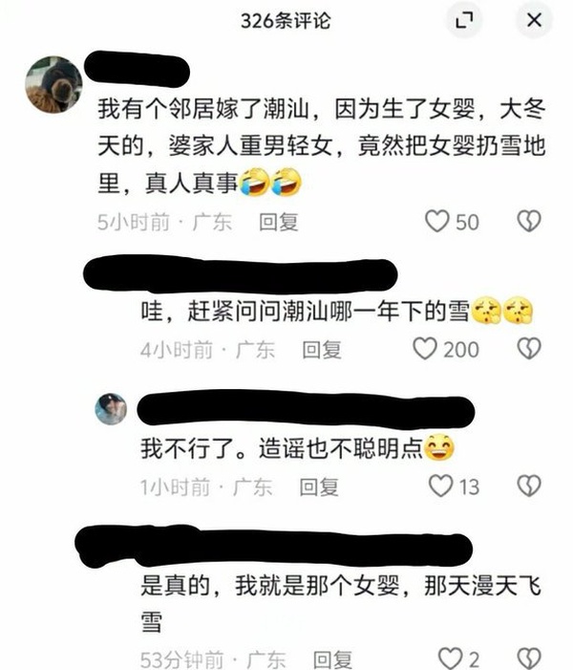The height and width of the screenshot is (670, 573).
Task: Dislike the comment with 50 likes
Action: click(x=529, y=222)
